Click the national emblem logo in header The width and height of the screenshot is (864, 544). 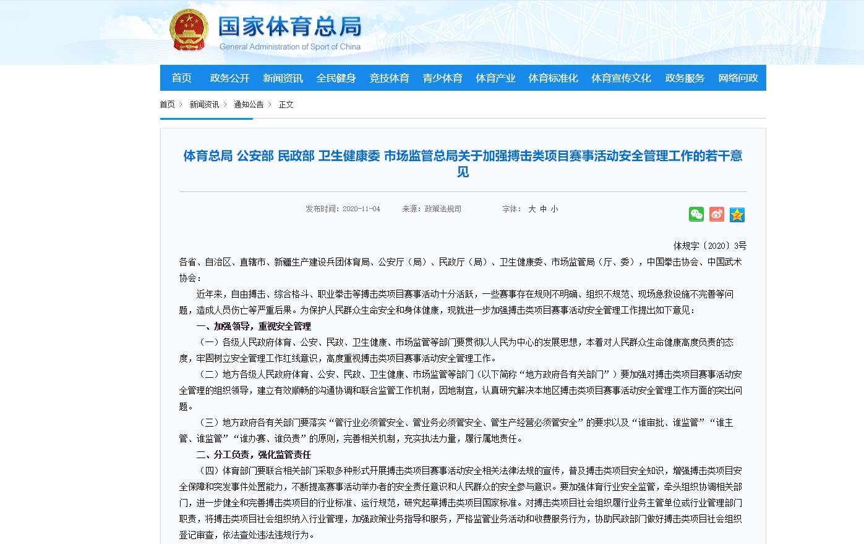click(189, 30)
